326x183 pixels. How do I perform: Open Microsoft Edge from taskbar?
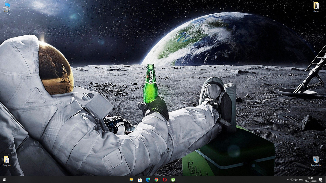(148, 180)
